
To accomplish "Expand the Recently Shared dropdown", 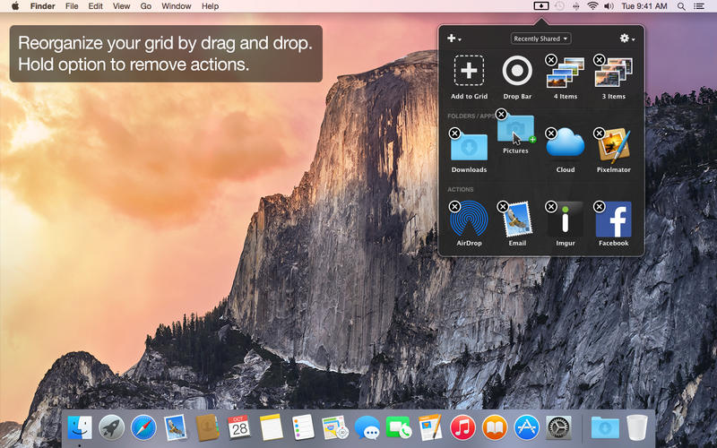I will pyautogui.click(x=540, y=39).
